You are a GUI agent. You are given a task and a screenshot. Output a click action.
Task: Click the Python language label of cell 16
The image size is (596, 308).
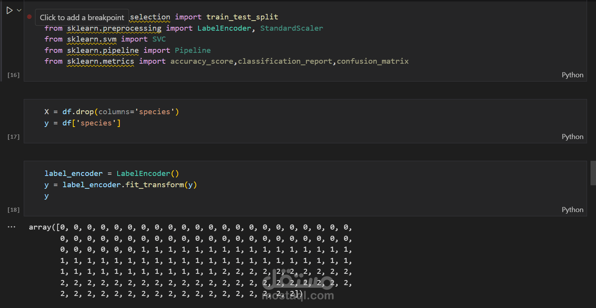(572, 75)
